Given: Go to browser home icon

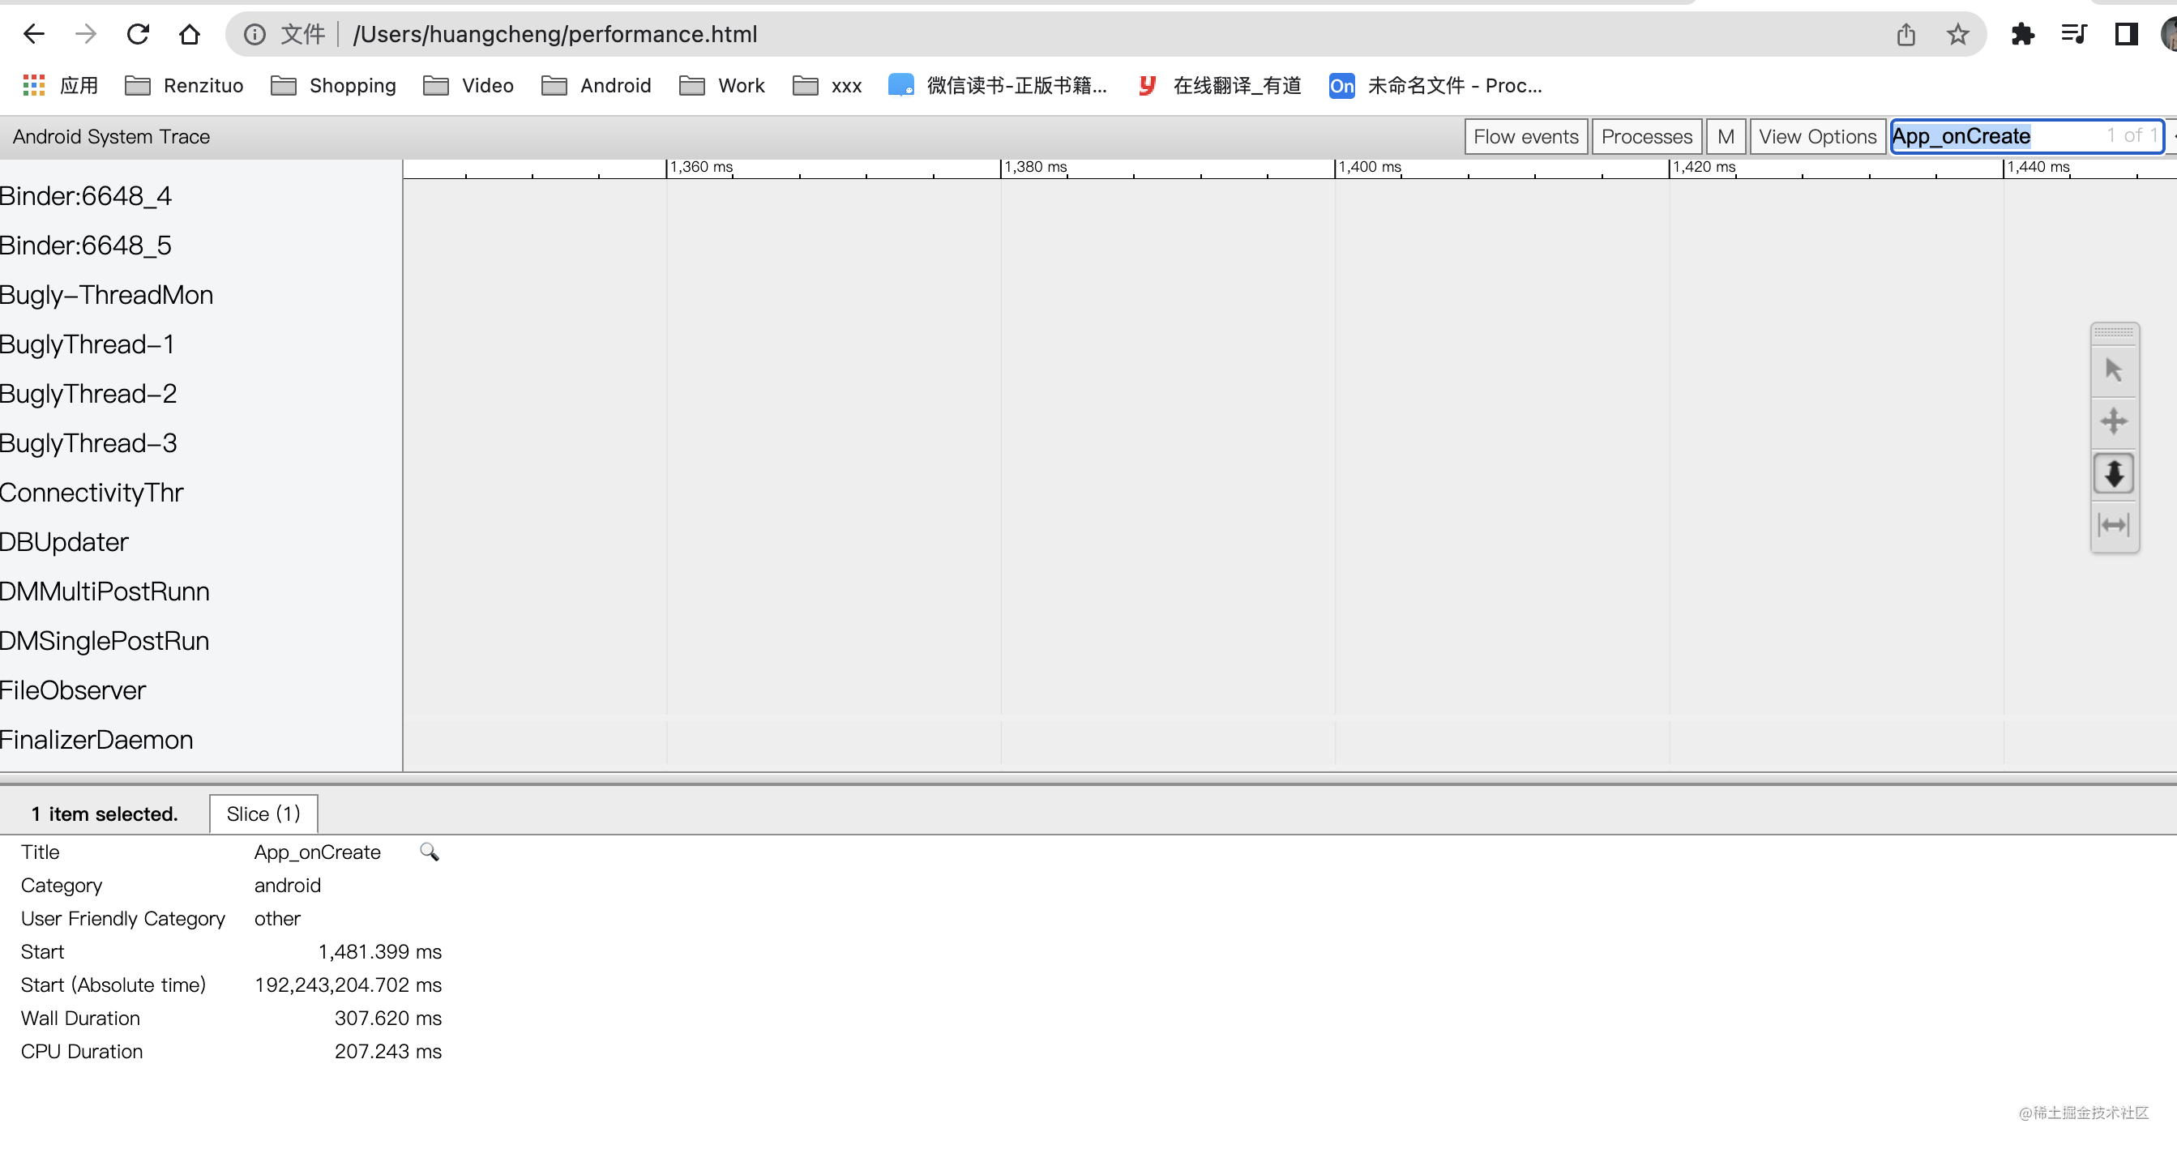Looking at the screenshot, I should coord(190,34).
